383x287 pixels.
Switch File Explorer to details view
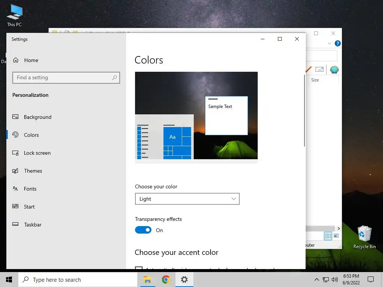(x=328, y=236)
